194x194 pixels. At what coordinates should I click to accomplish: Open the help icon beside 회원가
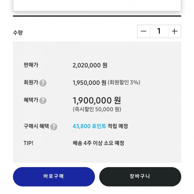tap(43, 83)
